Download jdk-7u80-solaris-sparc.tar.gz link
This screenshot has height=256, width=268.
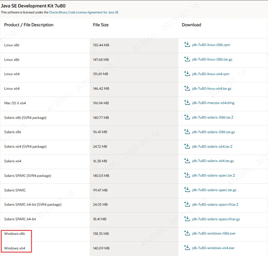214,190
